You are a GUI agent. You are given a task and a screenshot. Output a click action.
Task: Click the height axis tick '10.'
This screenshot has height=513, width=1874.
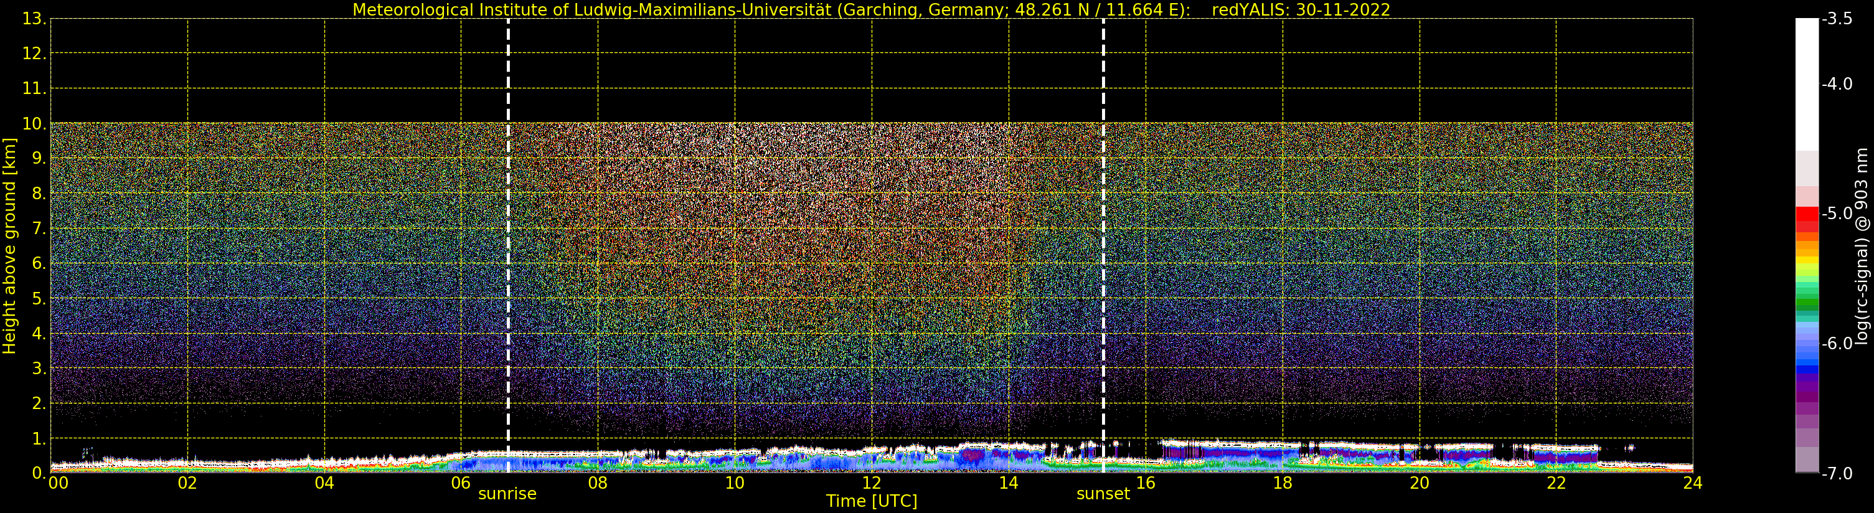point(34,124)
